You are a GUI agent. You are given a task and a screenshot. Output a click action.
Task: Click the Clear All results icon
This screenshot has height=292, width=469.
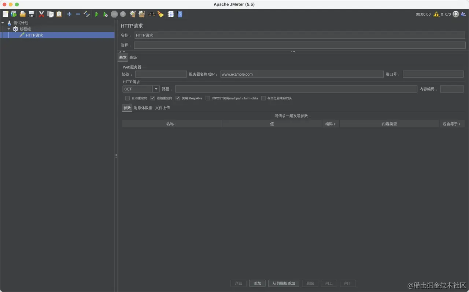click(142, 14)
